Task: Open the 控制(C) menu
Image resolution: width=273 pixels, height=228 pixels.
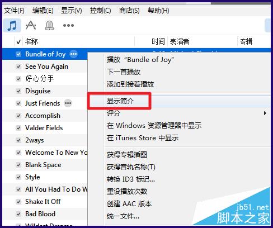Action: pos(101,11)
